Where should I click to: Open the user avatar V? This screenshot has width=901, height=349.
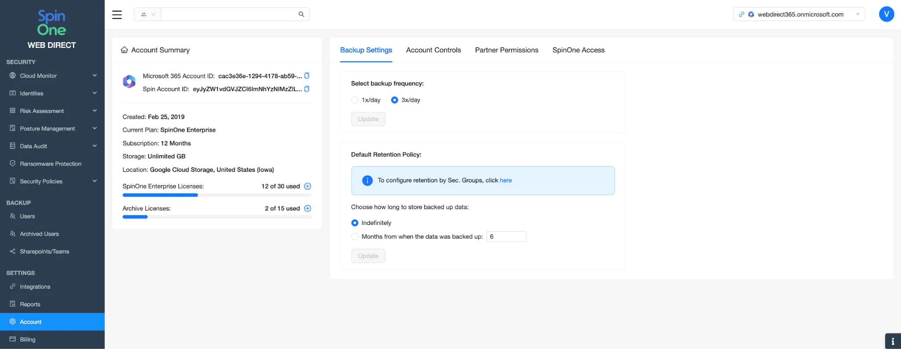[886, 14]
